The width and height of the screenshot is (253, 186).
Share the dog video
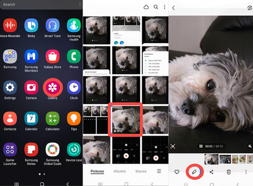[212, 172]
